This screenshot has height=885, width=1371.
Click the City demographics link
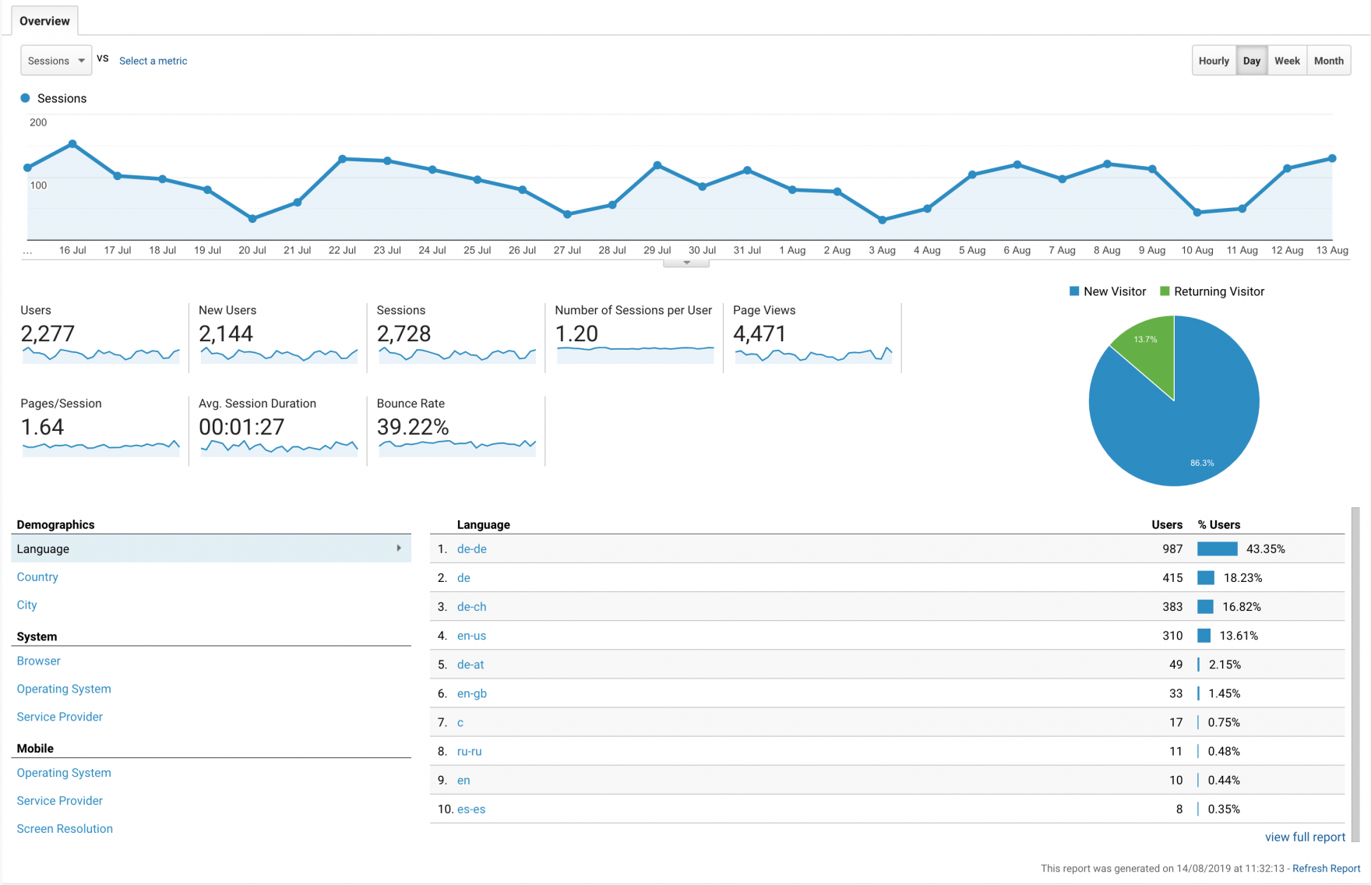tap(27, 605)
